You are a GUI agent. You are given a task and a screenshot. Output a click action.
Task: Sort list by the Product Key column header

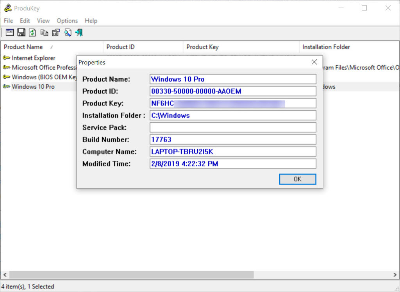coord(241,47)
